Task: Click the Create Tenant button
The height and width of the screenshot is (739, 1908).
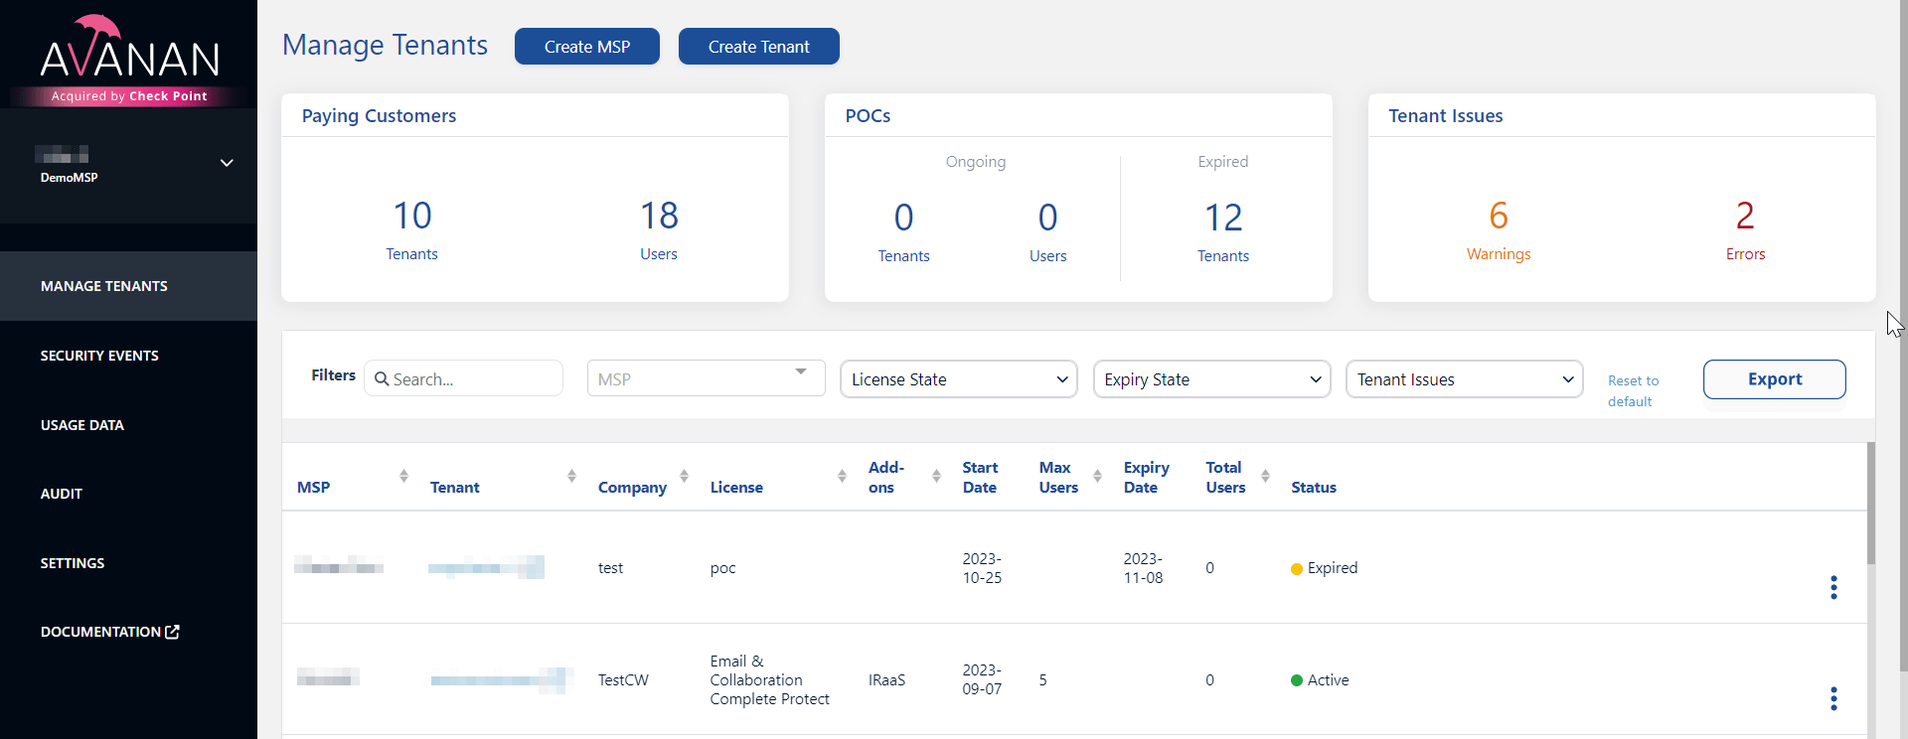Action: click(758, 47)
